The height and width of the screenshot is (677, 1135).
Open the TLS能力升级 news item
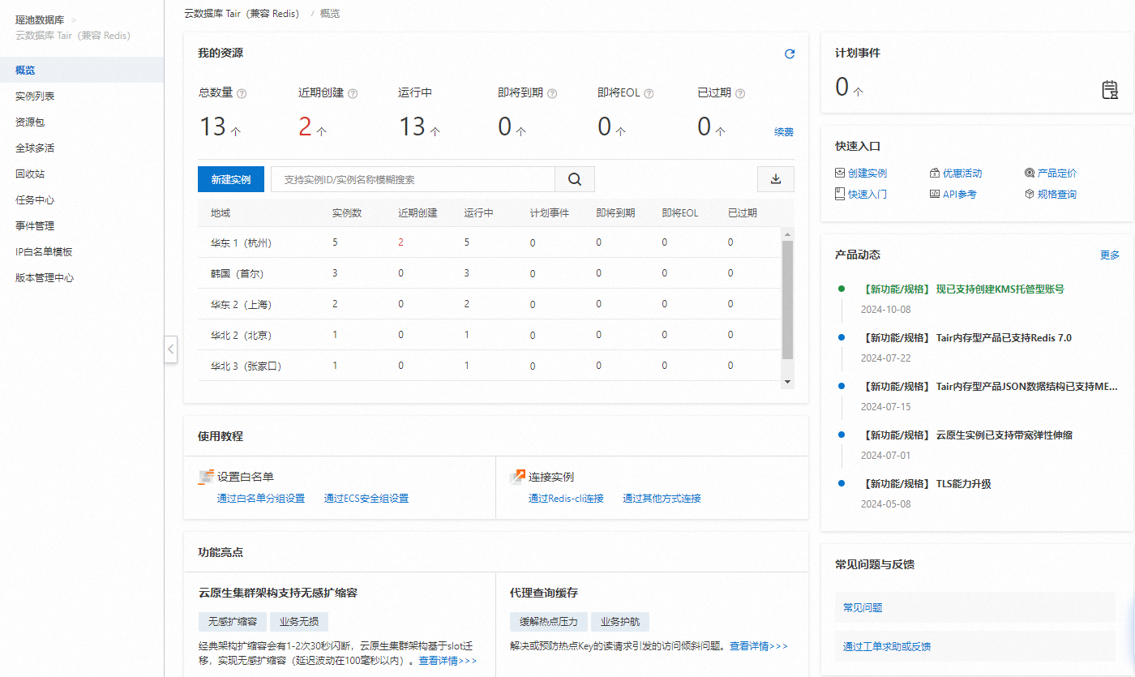pyautogui.click(x=925, y=484)
